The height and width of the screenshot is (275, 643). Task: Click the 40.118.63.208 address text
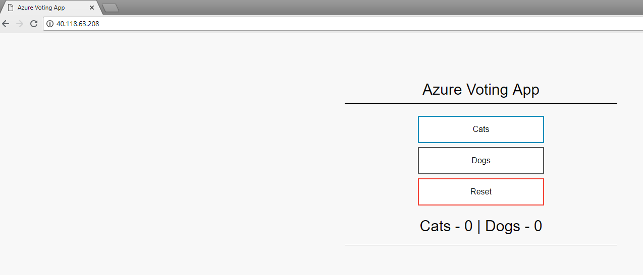[78, 24]
